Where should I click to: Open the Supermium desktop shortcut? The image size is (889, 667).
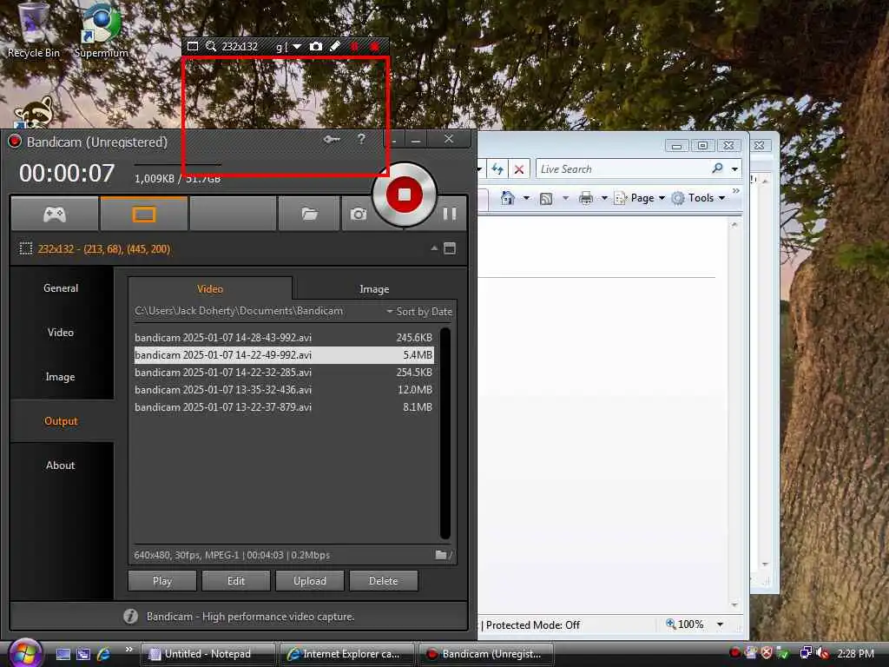tap(101, 30)
